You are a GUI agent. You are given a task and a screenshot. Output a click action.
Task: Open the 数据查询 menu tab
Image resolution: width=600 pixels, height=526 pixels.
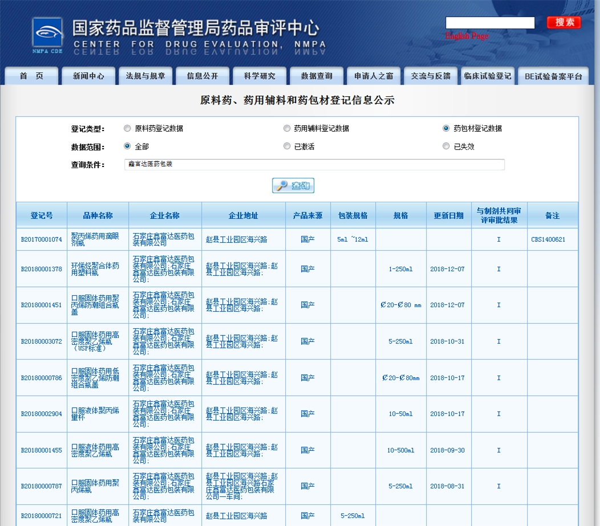pyautogui.click(x=317, y=76)
